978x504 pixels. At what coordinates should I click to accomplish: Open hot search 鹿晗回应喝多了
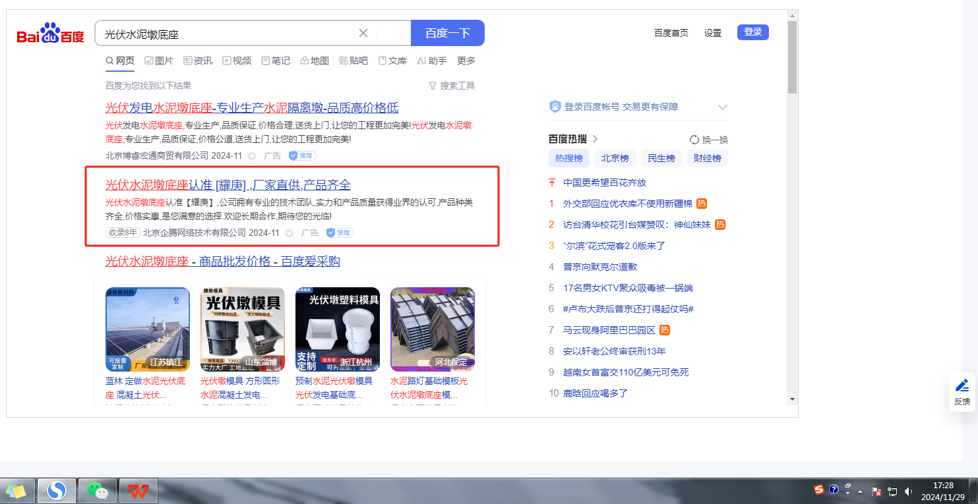coord(596,393)
